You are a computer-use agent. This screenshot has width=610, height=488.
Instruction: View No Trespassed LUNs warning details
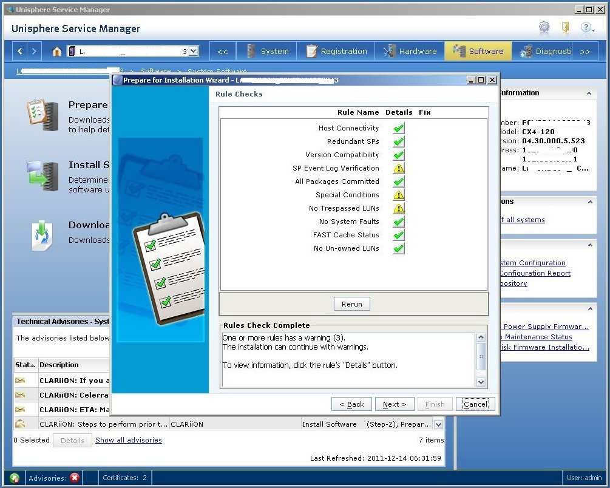[398, 208]
